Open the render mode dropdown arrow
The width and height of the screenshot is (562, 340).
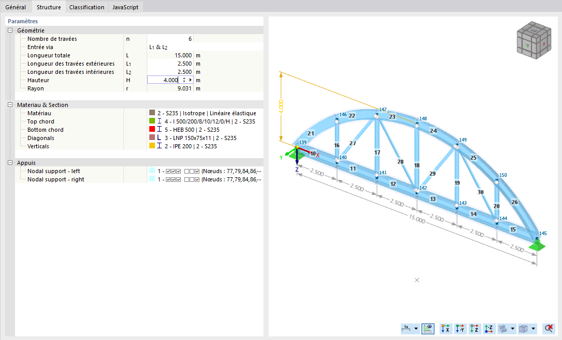click(512, 328)
